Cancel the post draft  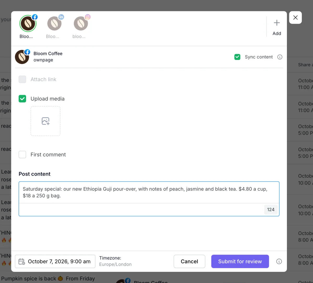click(189, 261)
